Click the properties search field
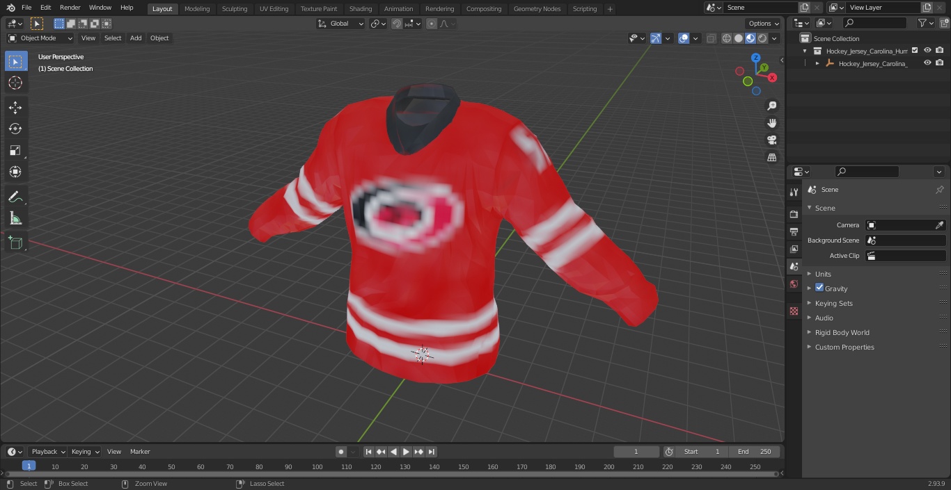This screenshot has width=951, height=490. [x=867, y=172]
